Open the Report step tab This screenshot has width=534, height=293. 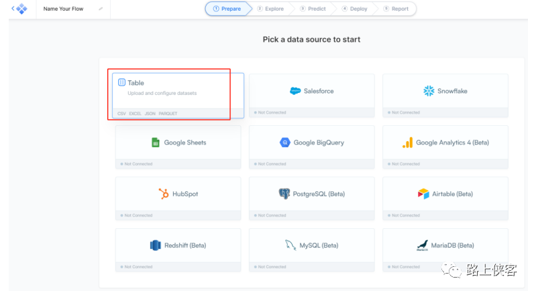(396, 9)
